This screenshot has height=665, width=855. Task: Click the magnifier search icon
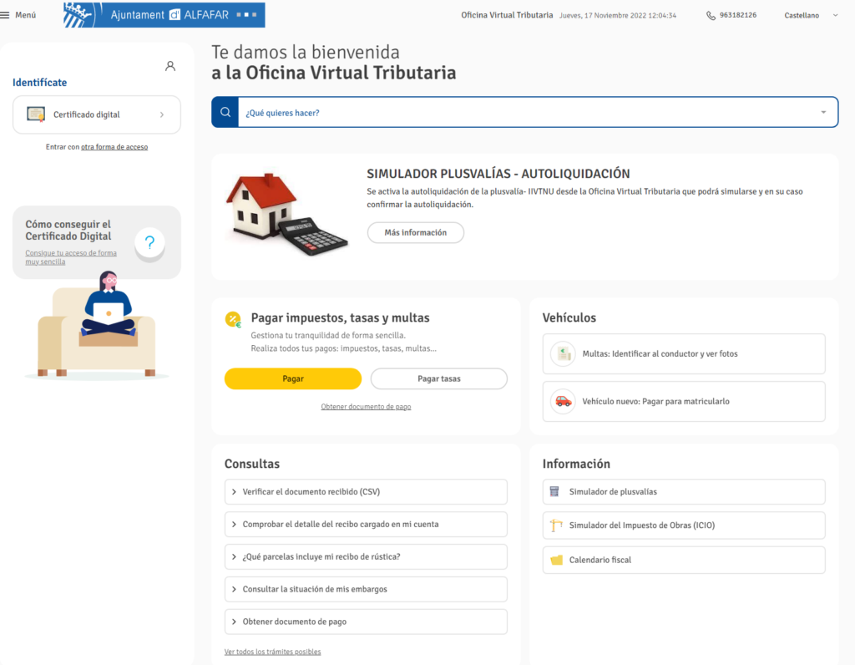coord(225,113)
